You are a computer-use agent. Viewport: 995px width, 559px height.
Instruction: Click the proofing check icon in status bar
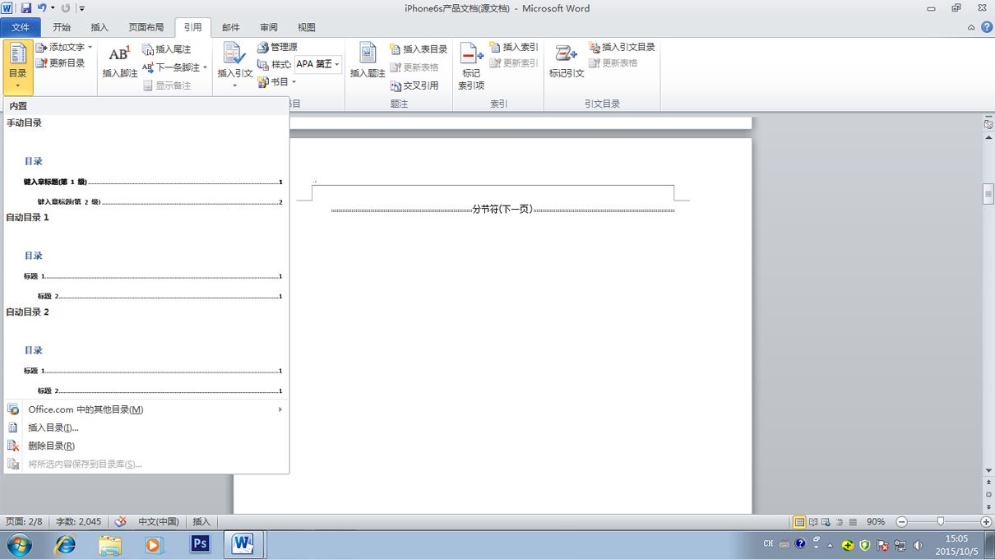121,521
